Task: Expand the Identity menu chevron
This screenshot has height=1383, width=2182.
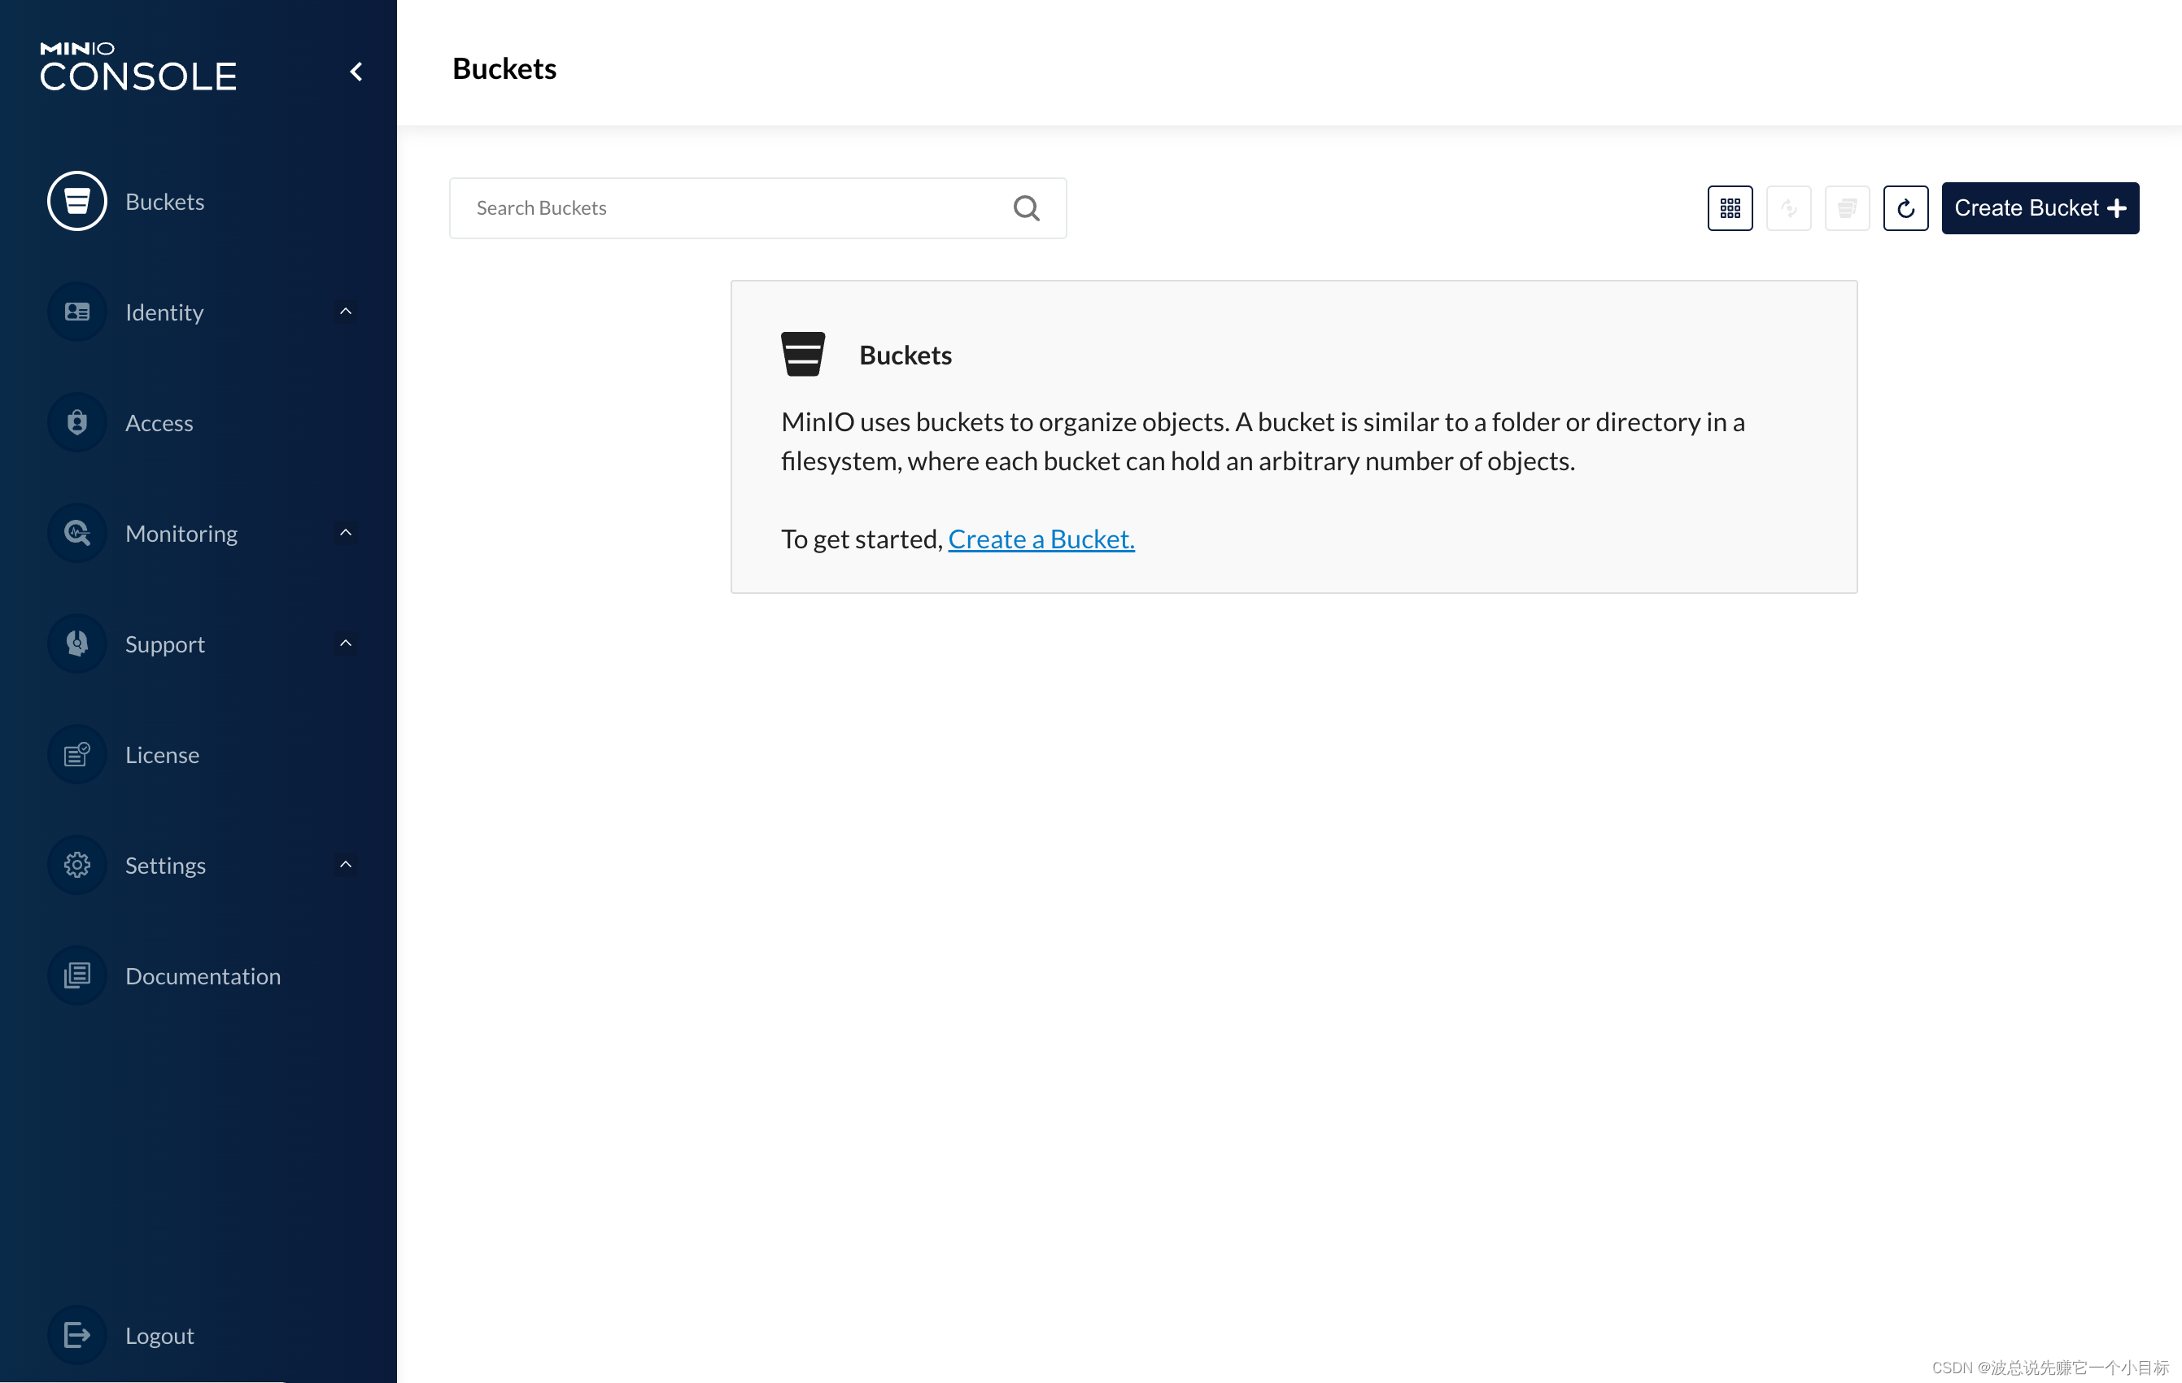Action: pyautogui.click(x=345, y=312)
